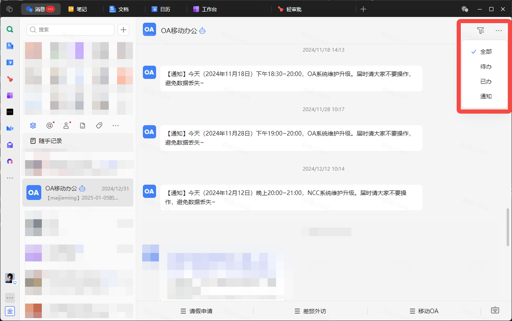Screen dimensions: 512x321
Task: Open the @-mentions filter with red badge
Action: tap(50, 125)
